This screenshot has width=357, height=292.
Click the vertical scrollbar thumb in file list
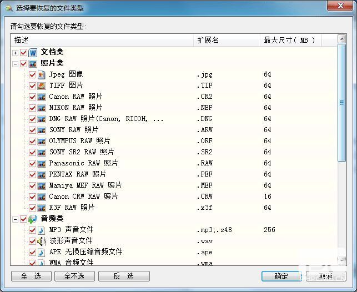(x=341, y=103)
